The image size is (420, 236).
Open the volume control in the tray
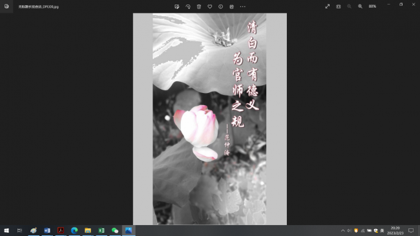pyautogui.click(x=350, y=231)
